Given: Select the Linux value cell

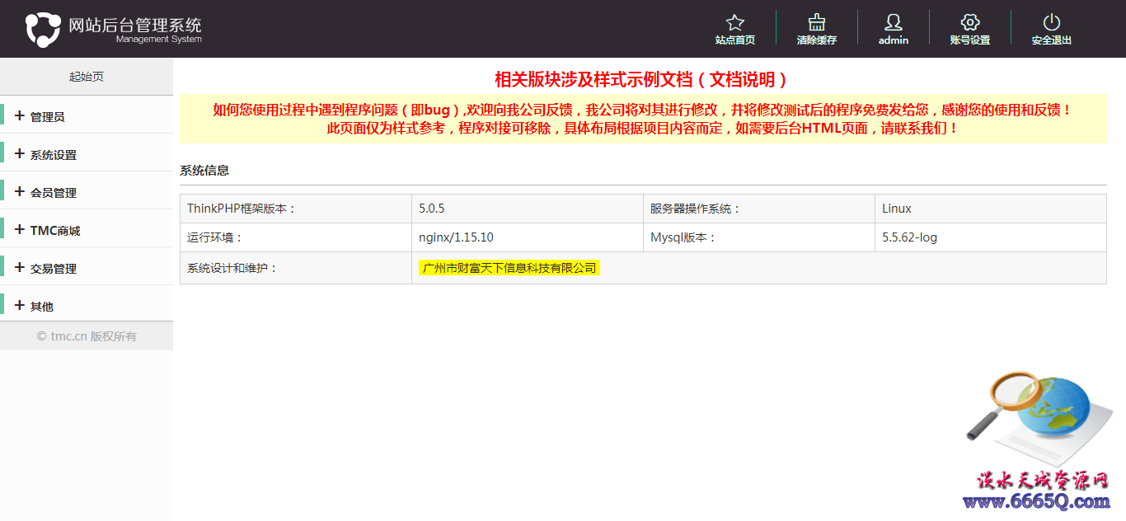Looking at the screenshot, I should tap(991, 209).
